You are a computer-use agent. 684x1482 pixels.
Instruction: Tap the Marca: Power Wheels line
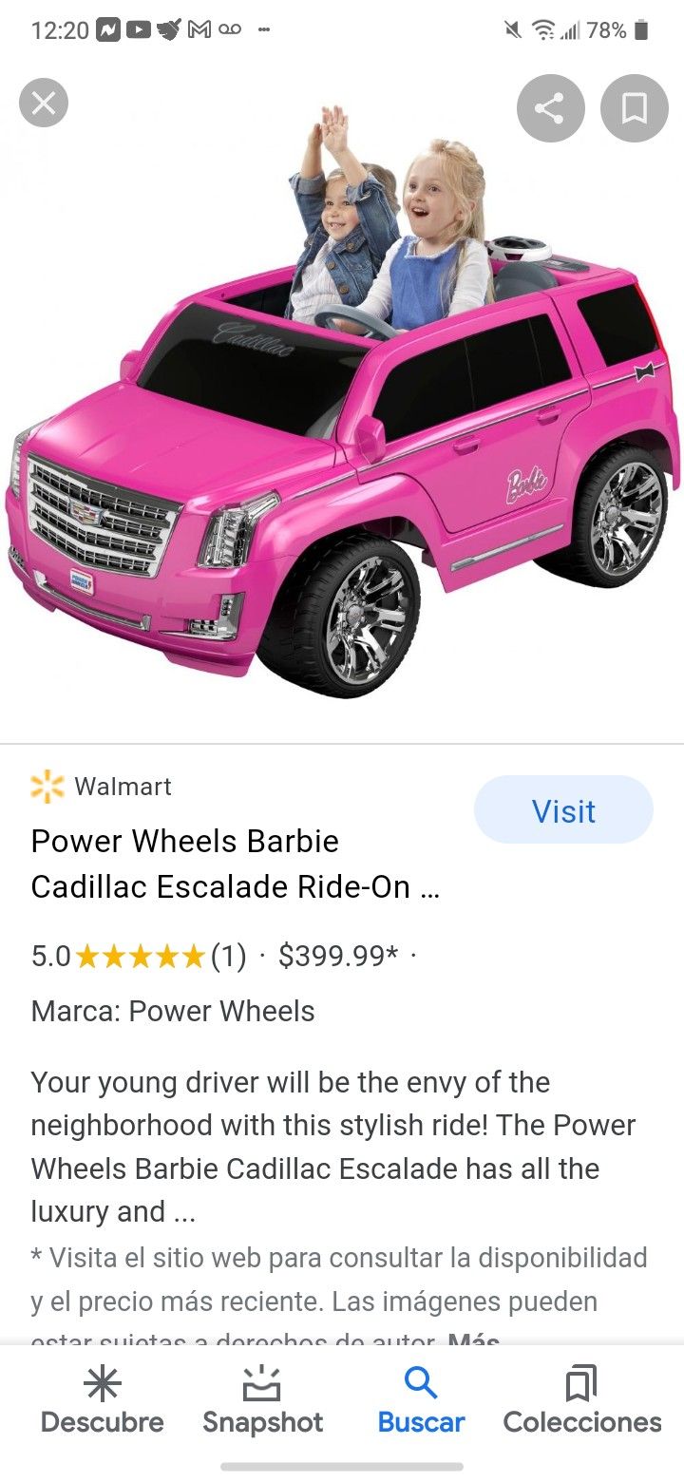(x=173, y=1011)
